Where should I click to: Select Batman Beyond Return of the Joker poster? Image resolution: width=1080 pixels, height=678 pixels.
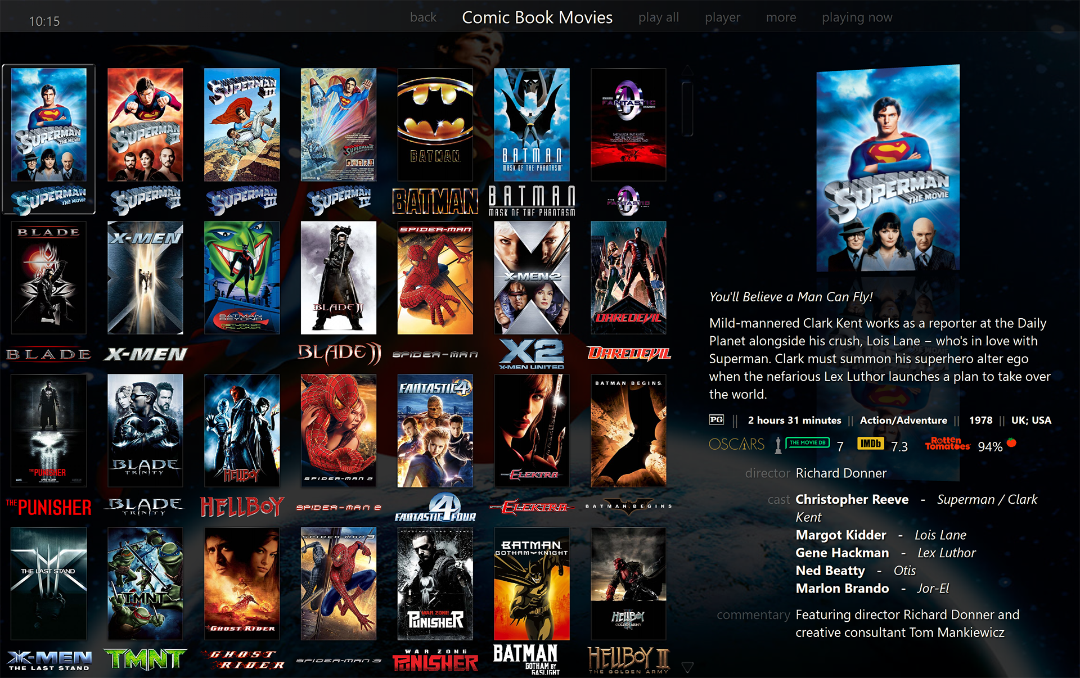tap(242, 278)
